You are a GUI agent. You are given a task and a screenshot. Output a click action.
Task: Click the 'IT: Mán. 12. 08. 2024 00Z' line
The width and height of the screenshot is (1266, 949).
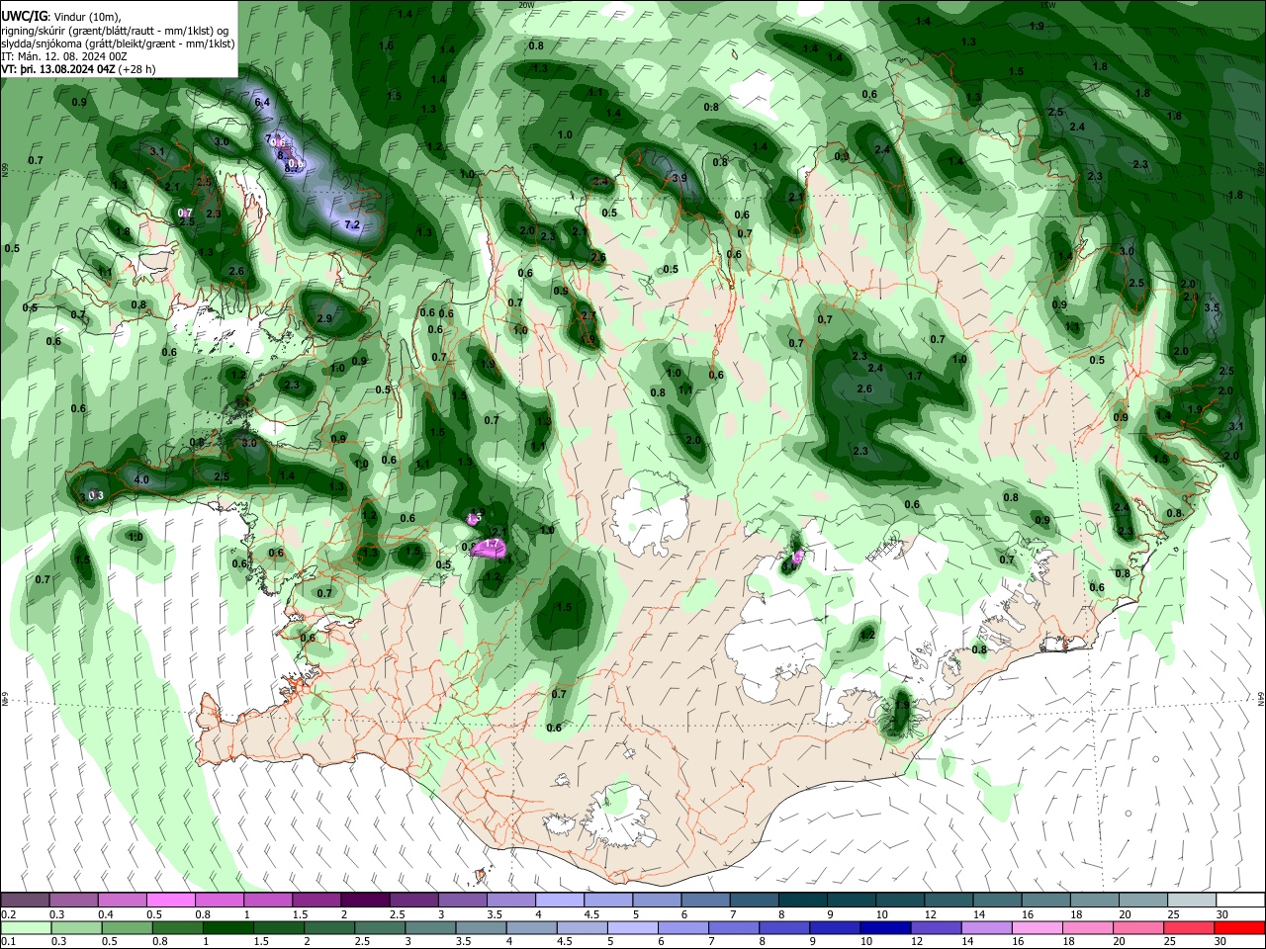pyautogui.click(x=64, y=56)
